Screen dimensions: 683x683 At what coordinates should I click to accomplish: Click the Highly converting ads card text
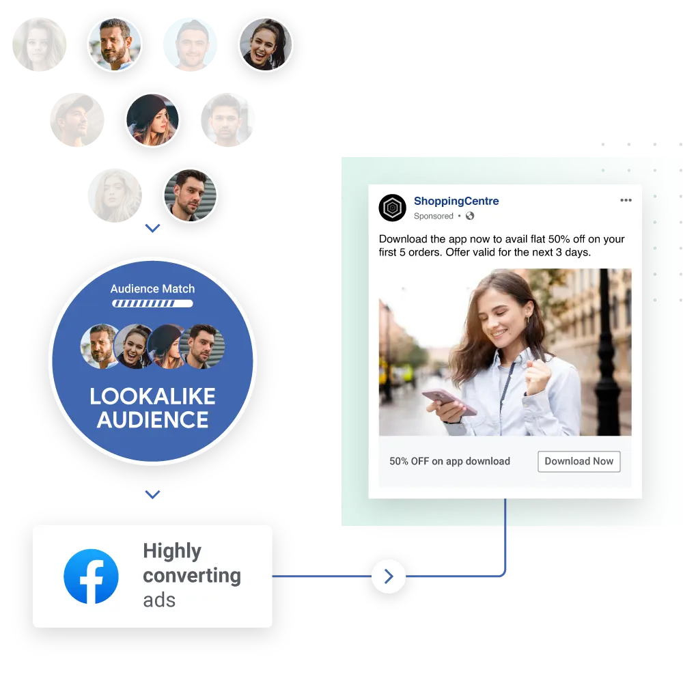pyautogui.click(x=191, y=575)
